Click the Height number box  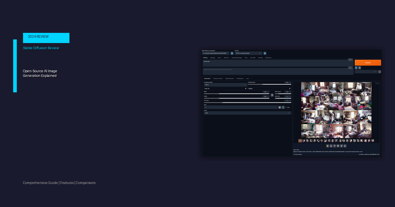pos(266,96)
